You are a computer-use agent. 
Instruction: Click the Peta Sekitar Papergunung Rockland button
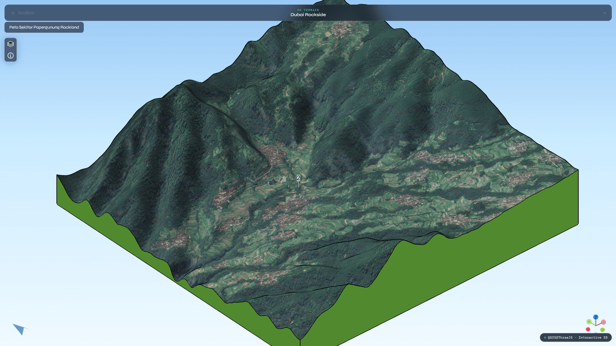(44, 27)
